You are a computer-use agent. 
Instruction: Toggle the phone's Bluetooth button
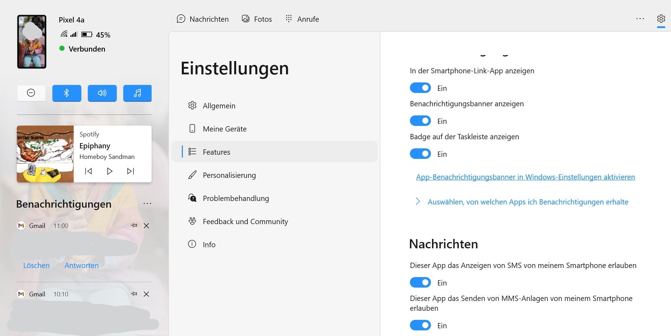pos(67,93)
